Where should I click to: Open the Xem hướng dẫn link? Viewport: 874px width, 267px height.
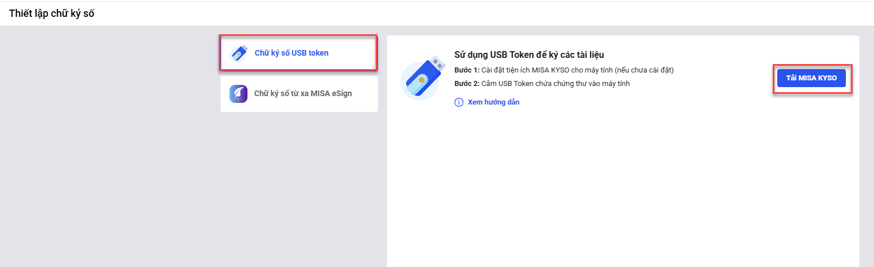(493, 102)
